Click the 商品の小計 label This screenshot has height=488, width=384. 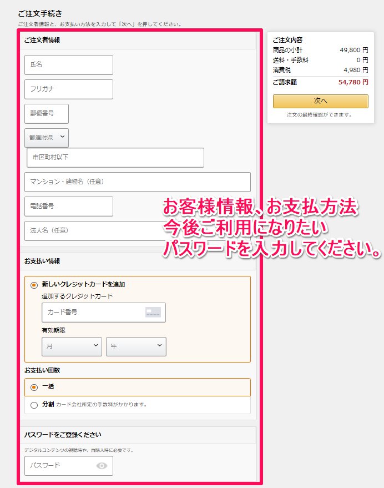(287, 50)
